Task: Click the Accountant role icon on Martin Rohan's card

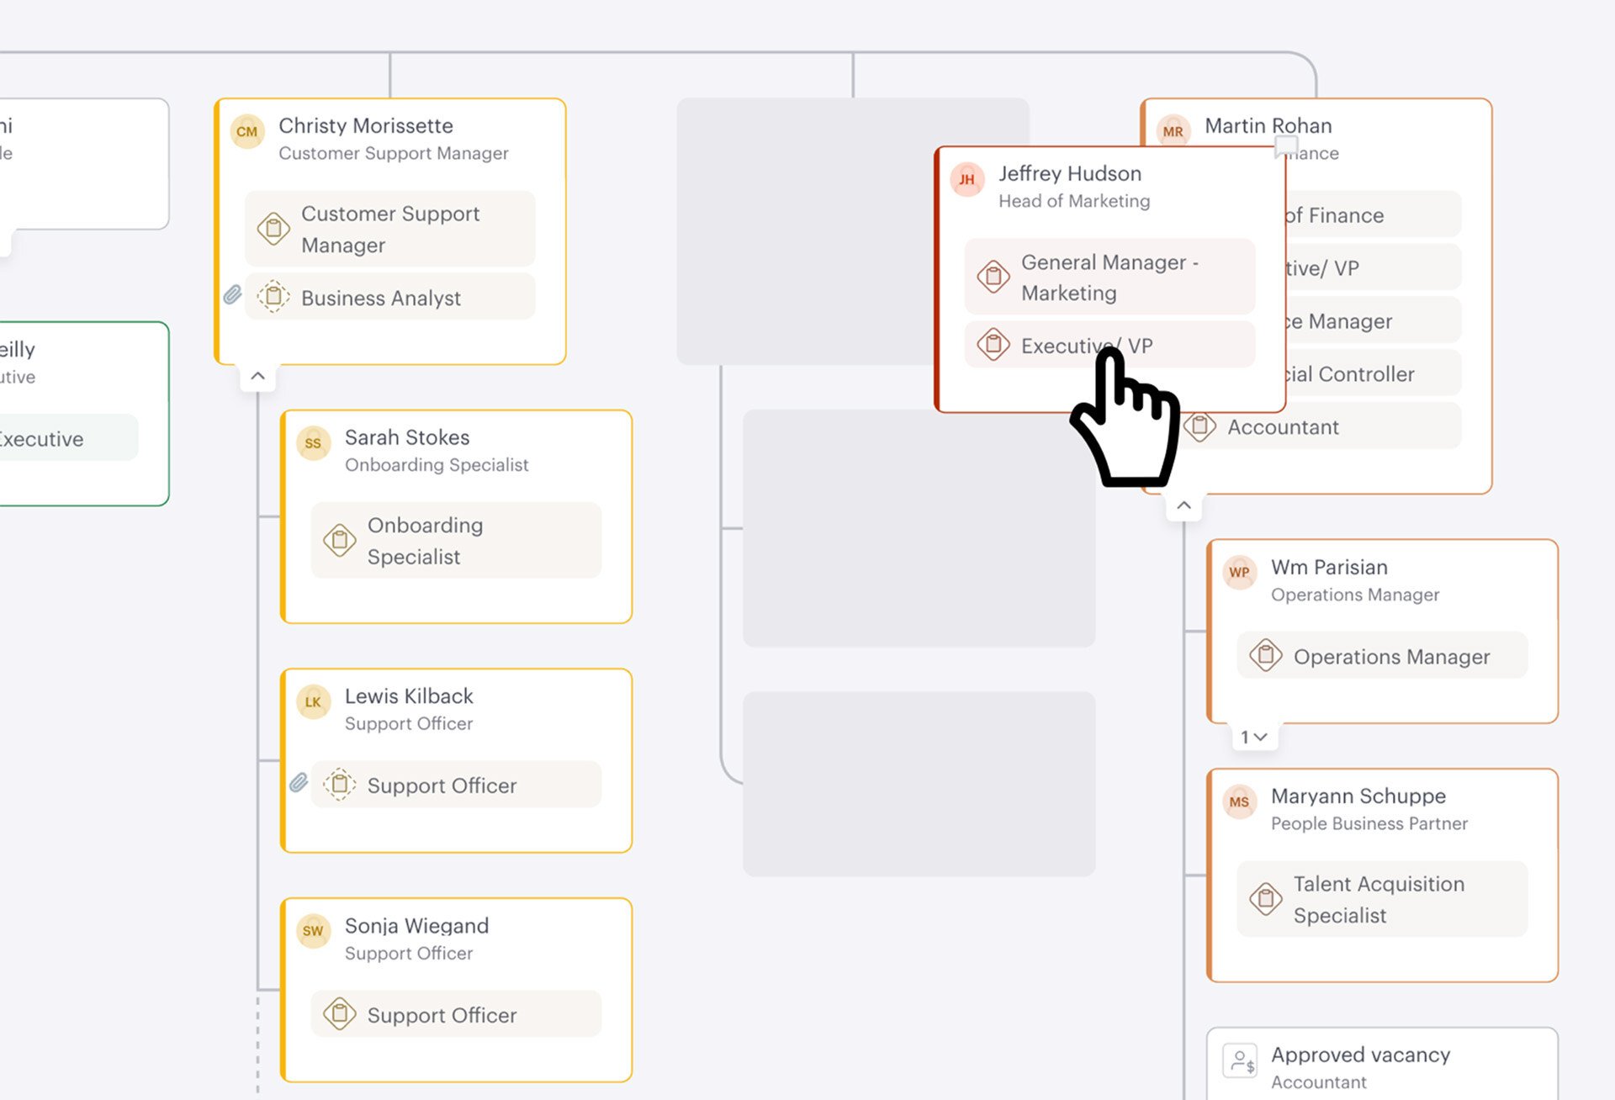Action: click(1202, 426)
